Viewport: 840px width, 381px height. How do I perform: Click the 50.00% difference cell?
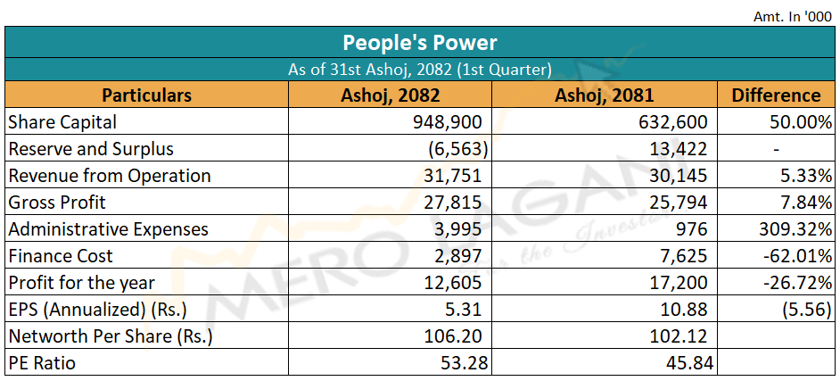799,121
